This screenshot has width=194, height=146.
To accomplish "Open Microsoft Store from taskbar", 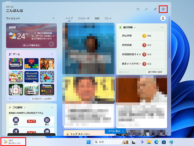I will [x=164, y=142].
